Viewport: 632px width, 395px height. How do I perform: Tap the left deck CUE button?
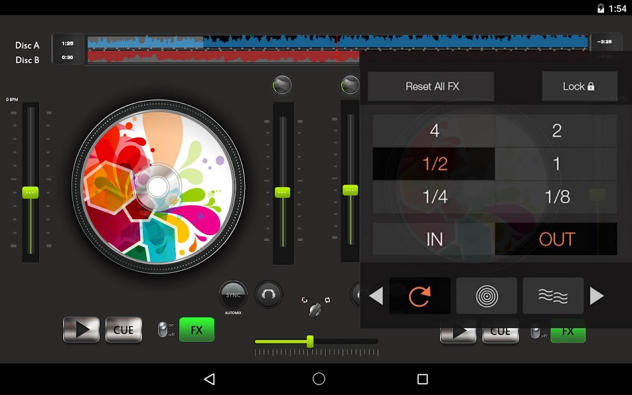(x=123, y=329)
